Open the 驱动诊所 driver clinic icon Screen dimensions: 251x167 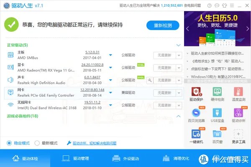pyautogui.click(x=238, y=113)
